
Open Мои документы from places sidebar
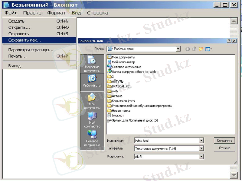(x=92, y=101)
